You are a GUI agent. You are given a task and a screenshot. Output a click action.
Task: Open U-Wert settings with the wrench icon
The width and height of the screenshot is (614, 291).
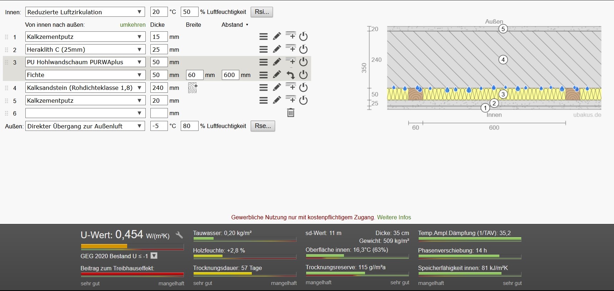(179, 235)
